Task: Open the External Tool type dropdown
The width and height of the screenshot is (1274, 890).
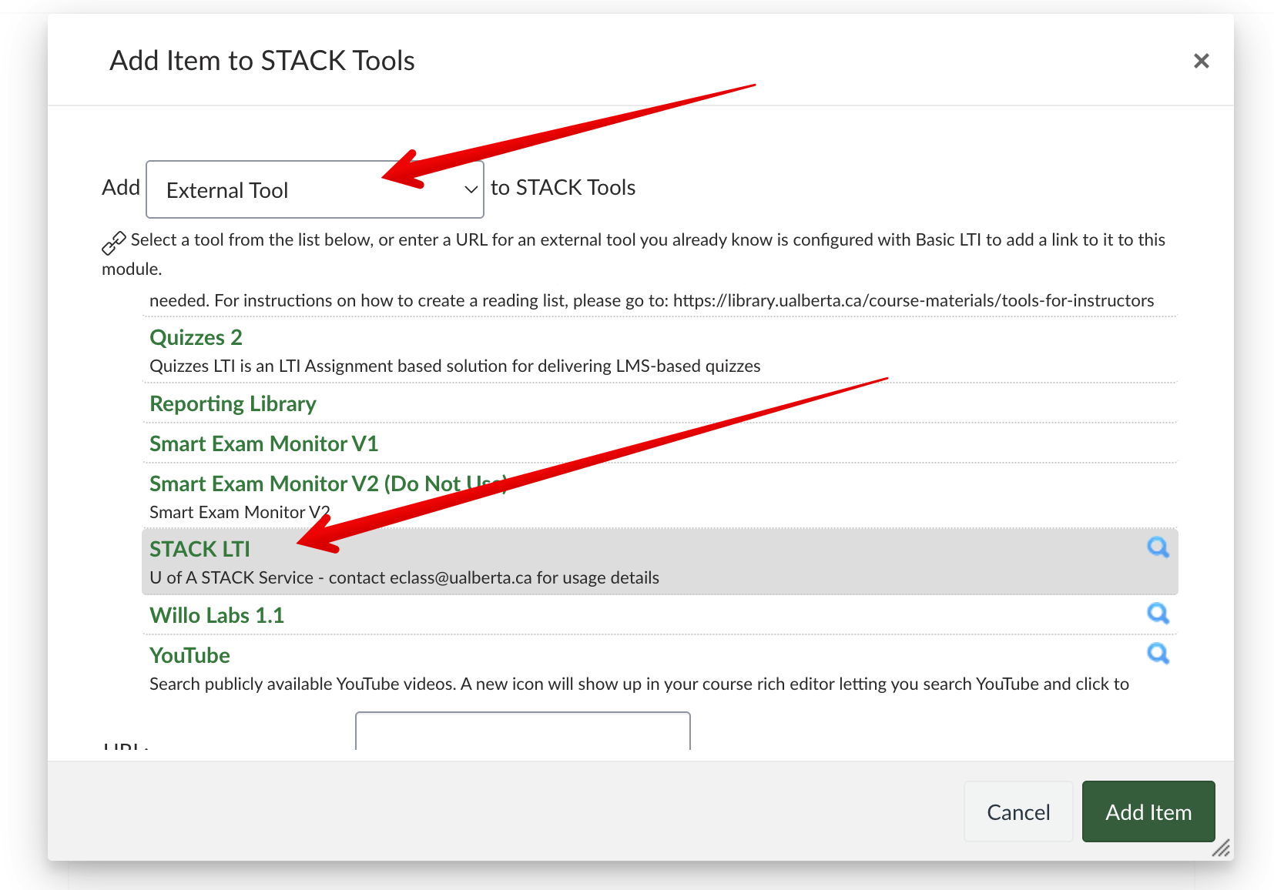Action: [314, 189]
